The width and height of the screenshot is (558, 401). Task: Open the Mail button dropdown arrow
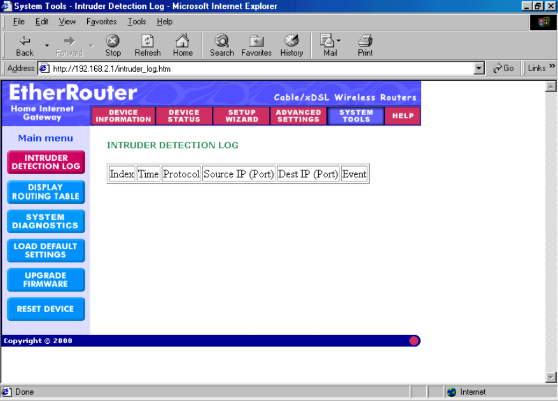click(x=338, y=41)
